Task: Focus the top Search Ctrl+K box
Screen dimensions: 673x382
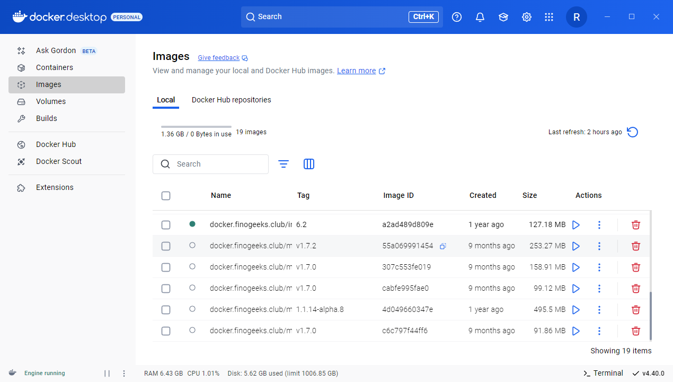Action: pos(342,17)
